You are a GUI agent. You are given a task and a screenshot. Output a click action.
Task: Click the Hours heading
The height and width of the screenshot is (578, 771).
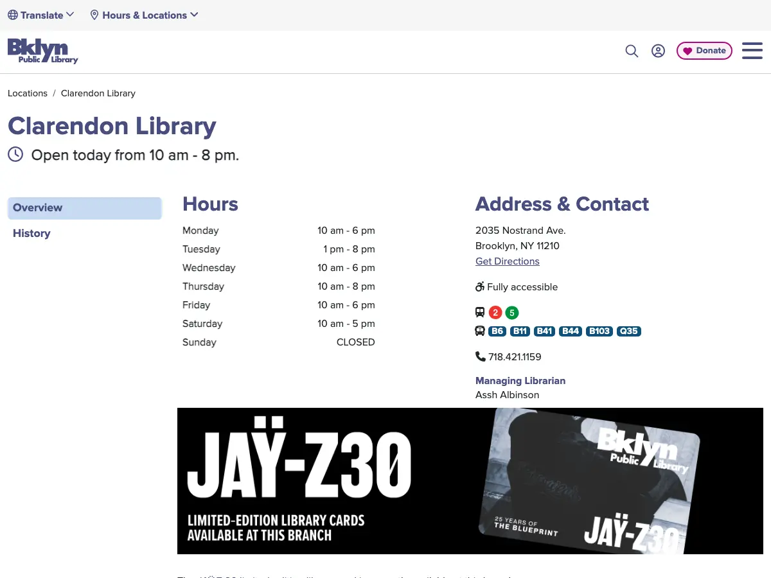click(210, 204)
